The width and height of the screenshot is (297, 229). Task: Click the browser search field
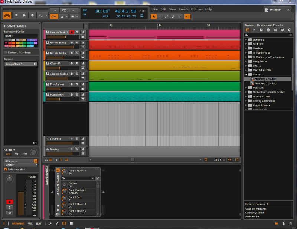268,35
